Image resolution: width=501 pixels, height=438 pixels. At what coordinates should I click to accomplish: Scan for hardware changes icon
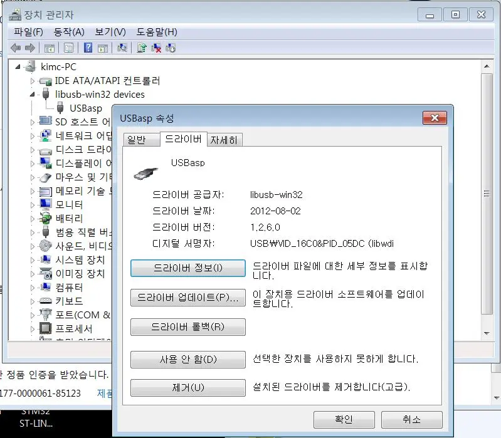coord(122,48)
